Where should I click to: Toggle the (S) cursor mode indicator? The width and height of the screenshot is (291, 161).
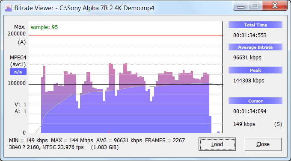pyautogui.click(x=278, y=124)
